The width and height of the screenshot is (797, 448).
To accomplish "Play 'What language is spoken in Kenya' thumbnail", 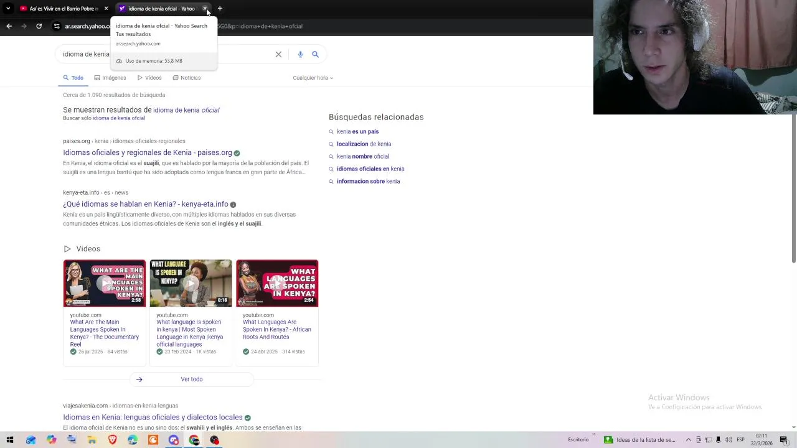I will [x=191, y=283].
